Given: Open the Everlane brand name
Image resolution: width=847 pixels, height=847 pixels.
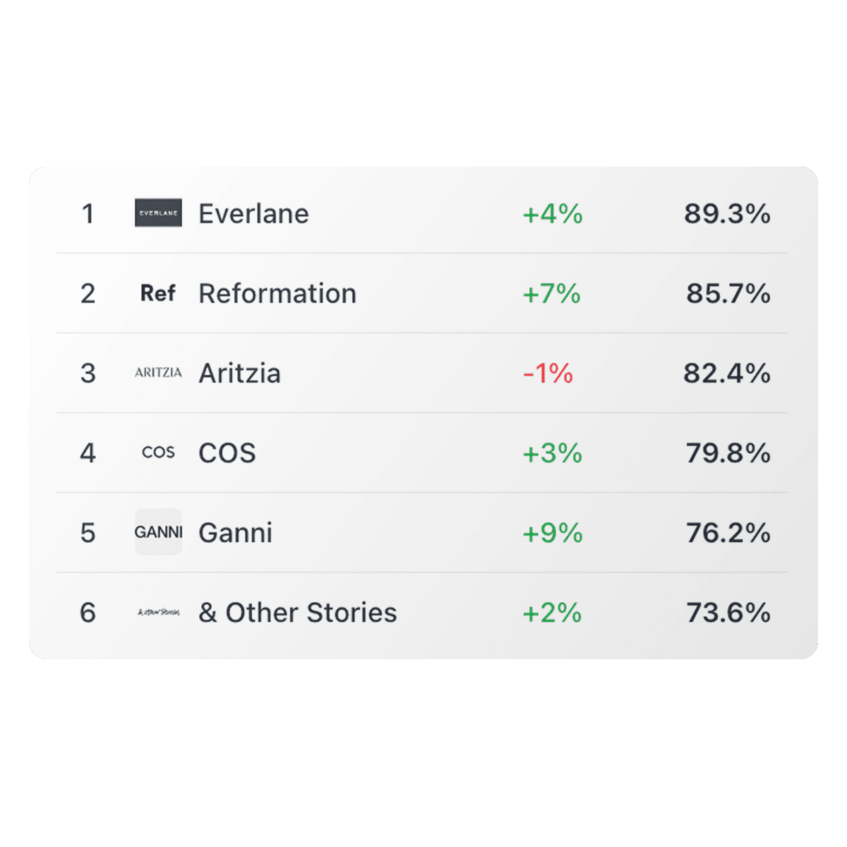Looking at the screenshot, I should click(x=253, y=214).
